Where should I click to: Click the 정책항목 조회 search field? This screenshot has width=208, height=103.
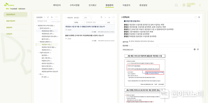pos(95,23)
